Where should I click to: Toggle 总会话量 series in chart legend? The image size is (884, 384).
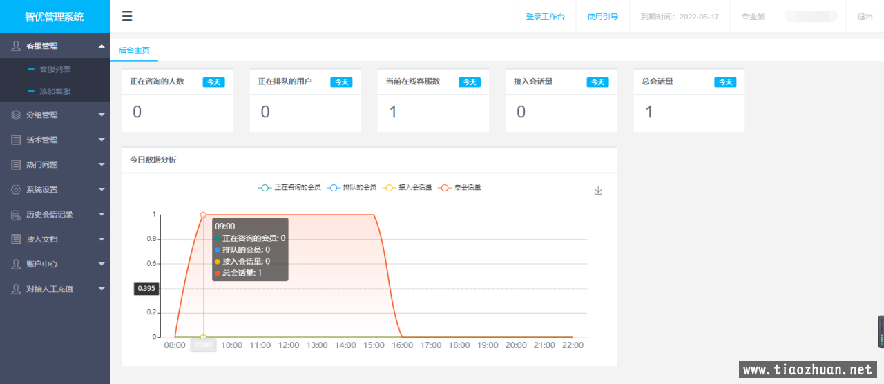[x=460, y=187]
